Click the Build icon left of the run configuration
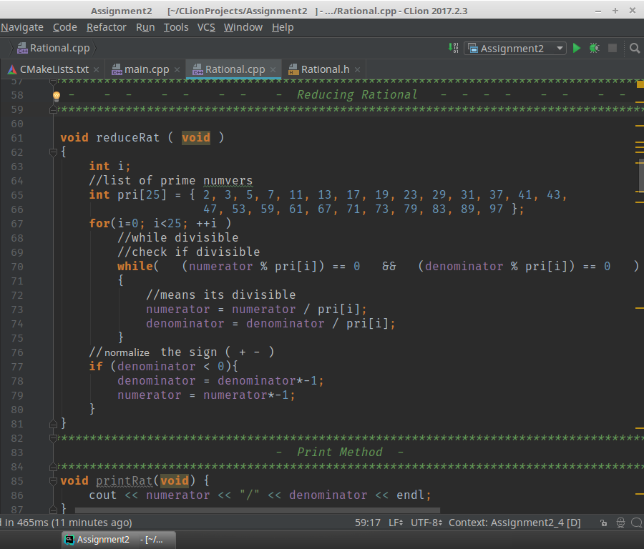The width and height of the screenshot is (644, 549). pos(454,49)
